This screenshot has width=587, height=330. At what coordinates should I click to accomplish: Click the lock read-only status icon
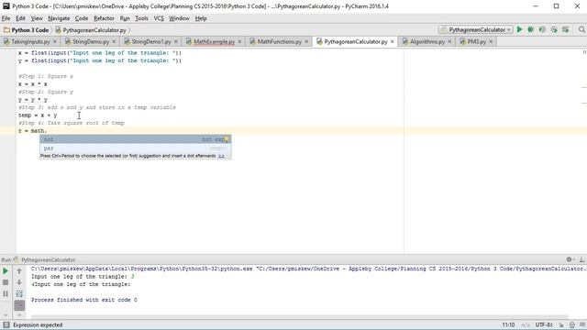tap(561, 325)
